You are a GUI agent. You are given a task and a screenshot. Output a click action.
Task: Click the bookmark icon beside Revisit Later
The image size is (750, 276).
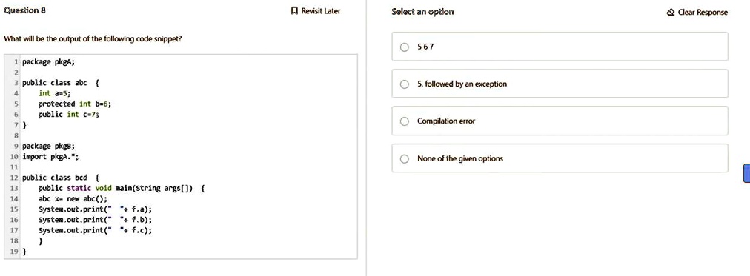295,11
